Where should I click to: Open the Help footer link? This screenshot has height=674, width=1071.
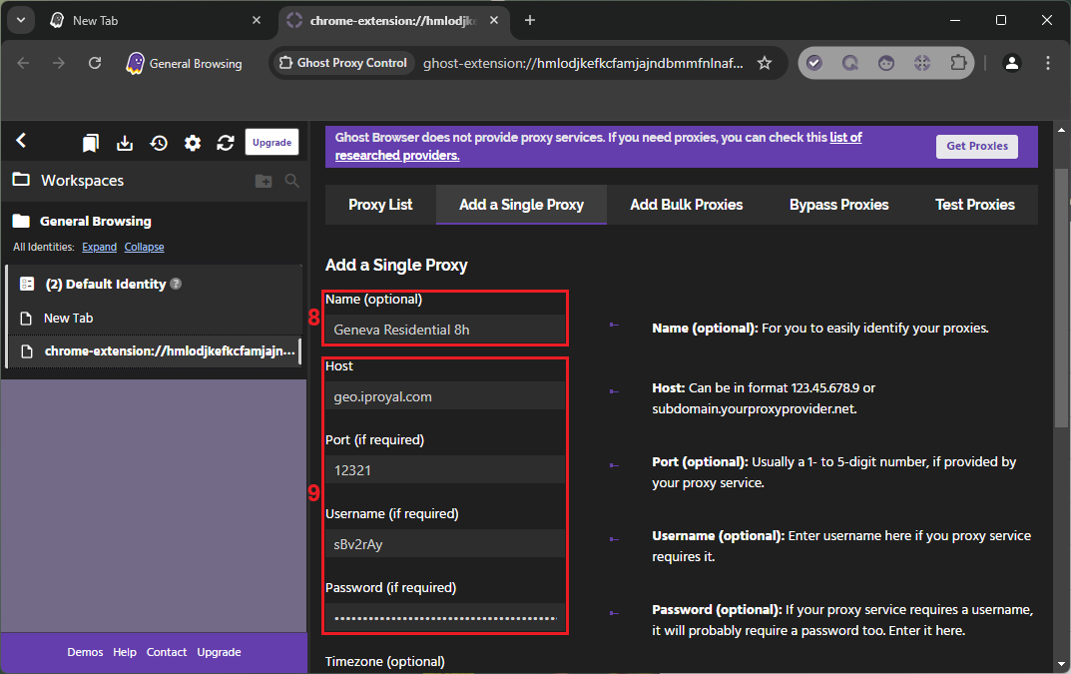[x=125, y=652]
